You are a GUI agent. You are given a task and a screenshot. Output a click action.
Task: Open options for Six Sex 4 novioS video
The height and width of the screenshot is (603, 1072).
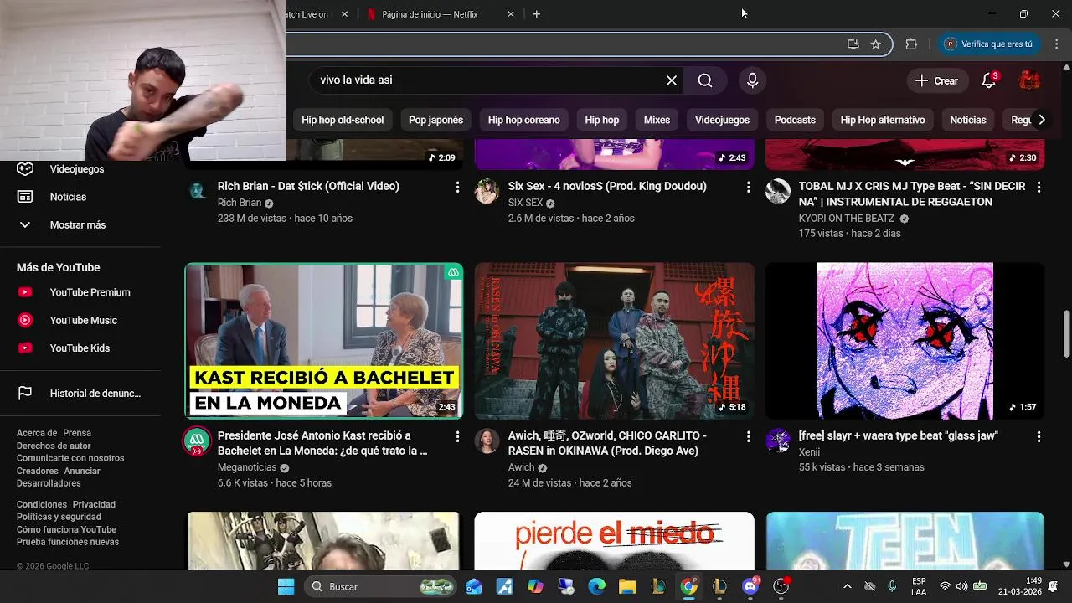[748, 188]
